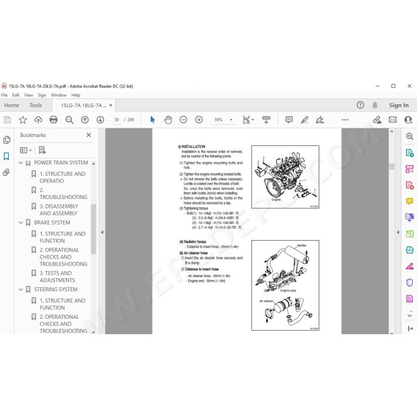Send file by email envelope icon
The image size is (417, 417).
point(393,120)
